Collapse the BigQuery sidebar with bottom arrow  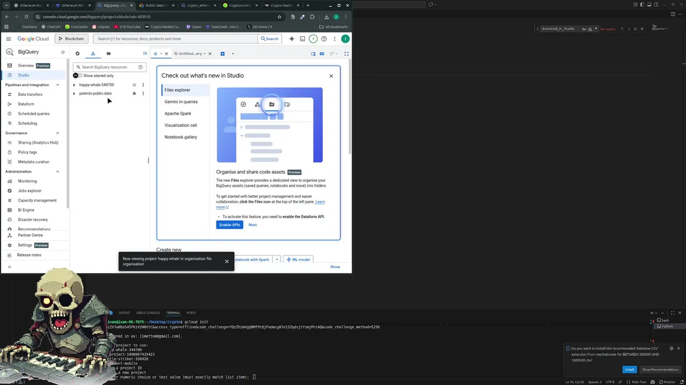coord(9,267)
